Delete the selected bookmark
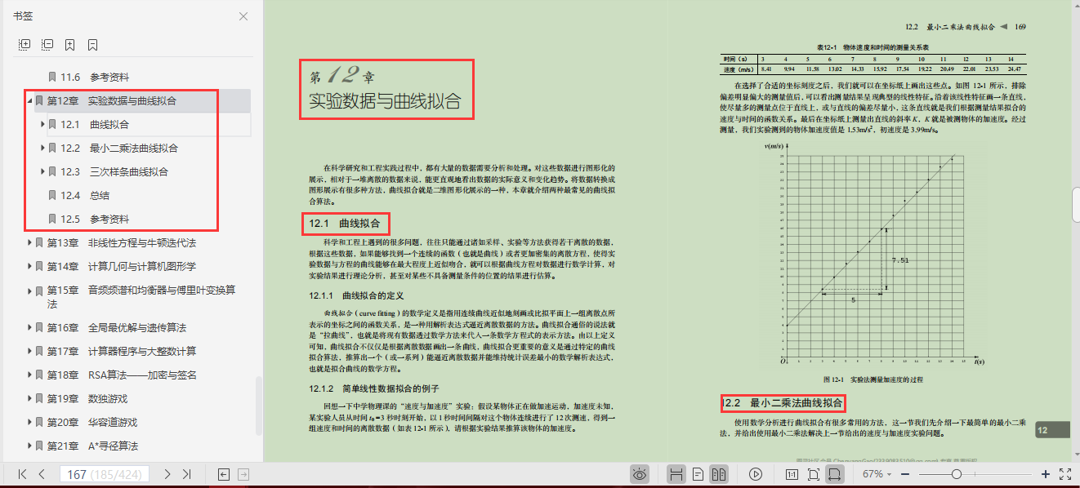Screen dimensions: 1080x488 click(x=92, y=42)
